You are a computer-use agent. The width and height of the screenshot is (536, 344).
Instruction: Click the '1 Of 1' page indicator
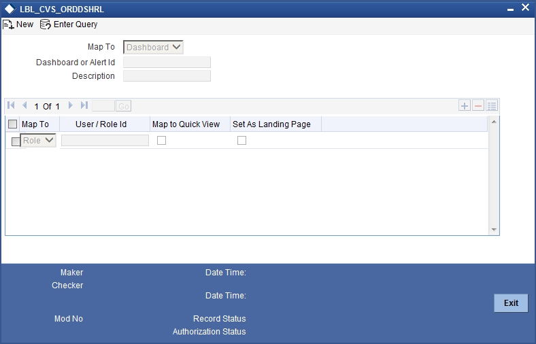47,107
